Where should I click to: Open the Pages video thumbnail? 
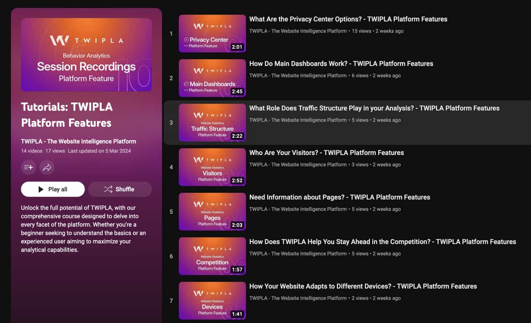(x=212, y=212)
